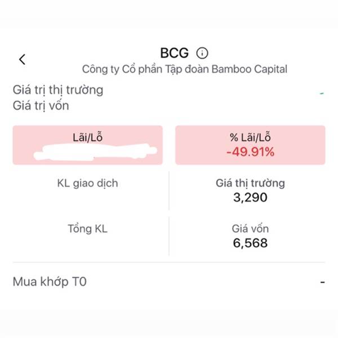Tap the -49.91% loss value

250,152
